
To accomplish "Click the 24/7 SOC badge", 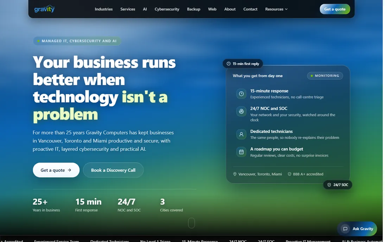I will point(338,185).
